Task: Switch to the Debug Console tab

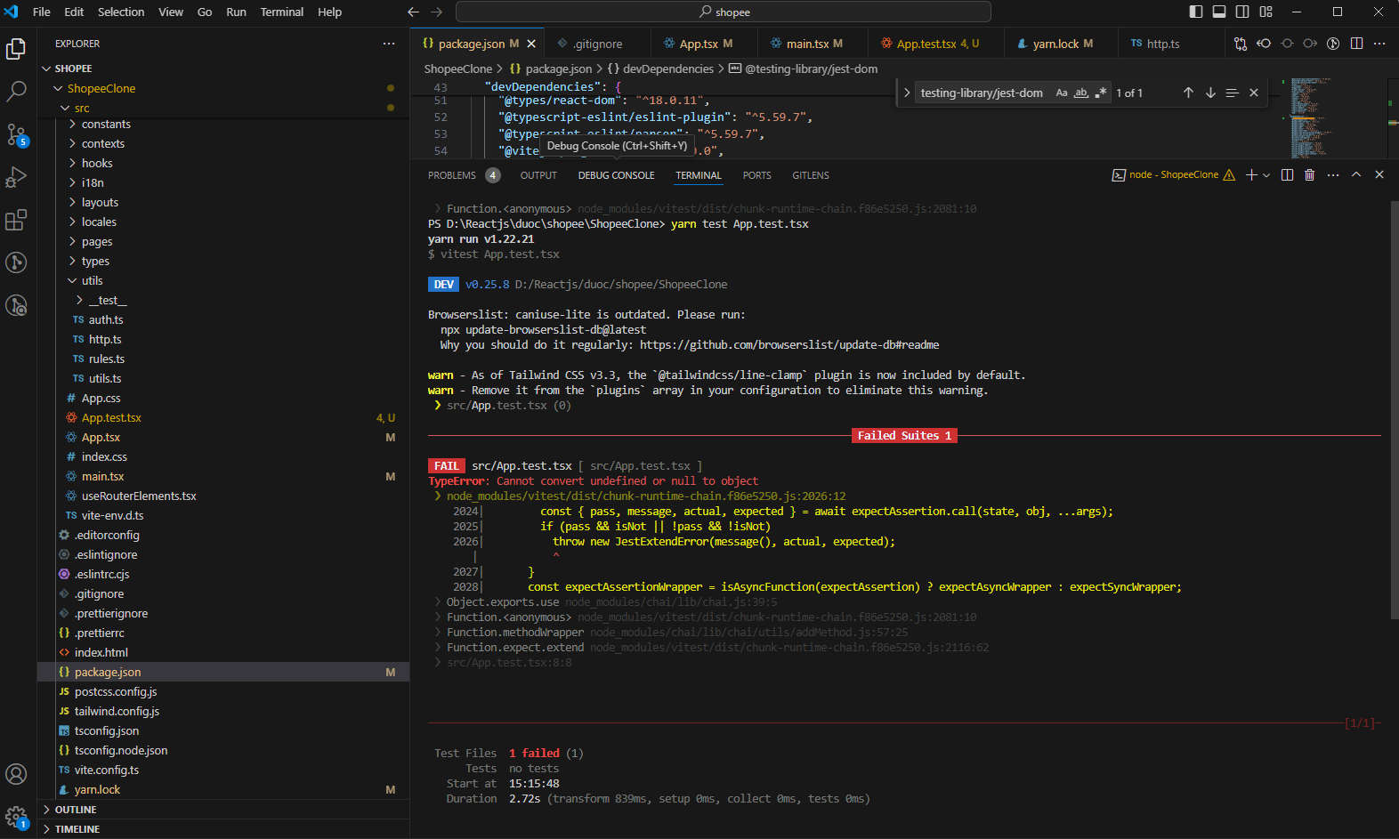Action: (x=616, y=175)
